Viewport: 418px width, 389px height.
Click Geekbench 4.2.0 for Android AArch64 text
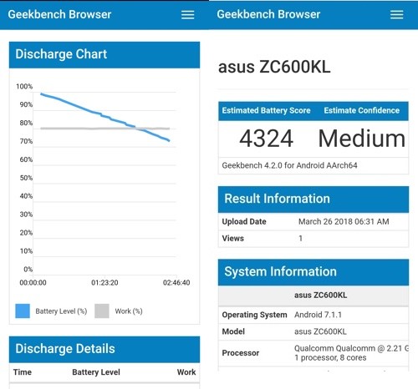289,165
